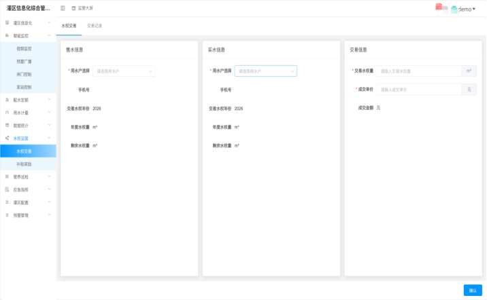Click the 应急指挥 sidebar icon
Viewport: 487px width, 300px height.
click(x=7, y=189)
